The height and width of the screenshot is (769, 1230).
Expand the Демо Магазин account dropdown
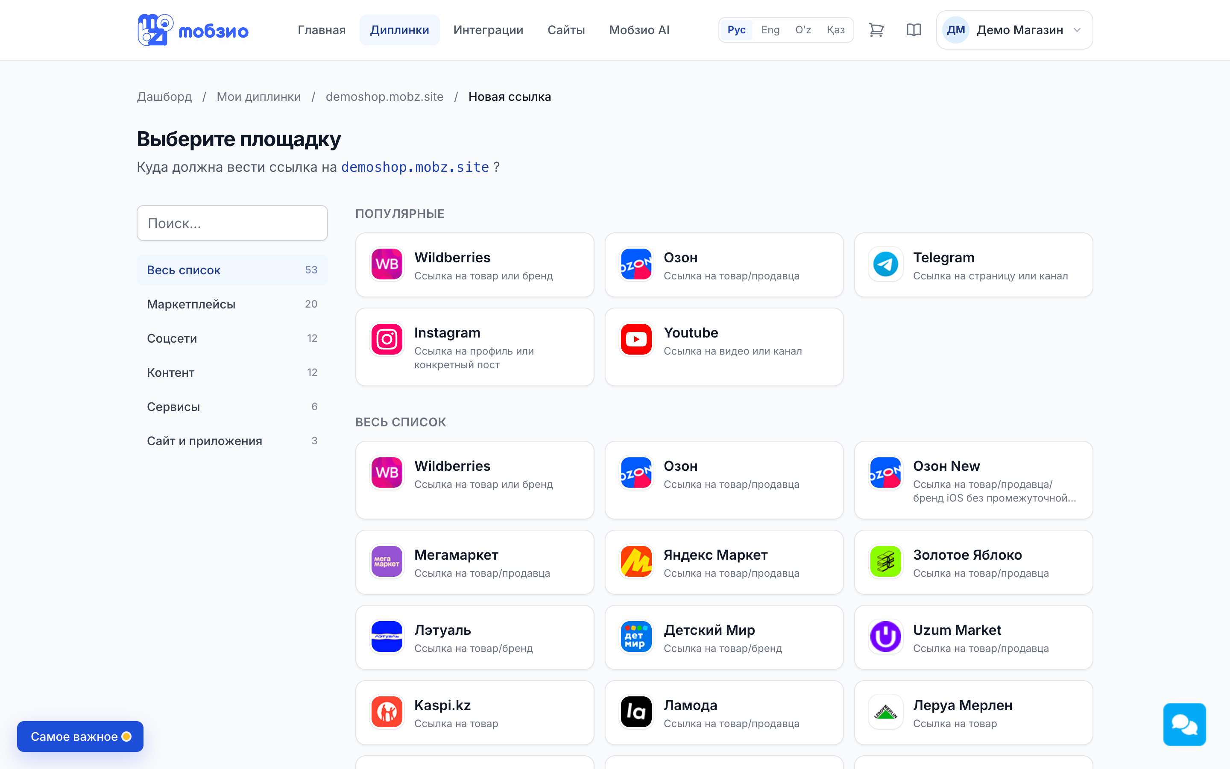point(1014,30)
